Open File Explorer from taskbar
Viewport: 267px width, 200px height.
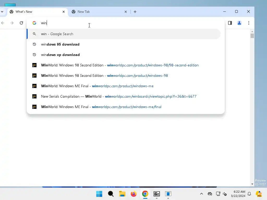[122, 194]
